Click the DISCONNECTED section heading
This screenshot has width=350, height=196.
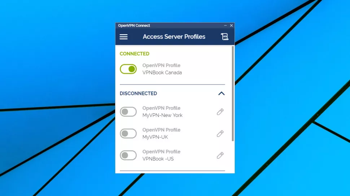pyautogui.click(x=139, y=94)
